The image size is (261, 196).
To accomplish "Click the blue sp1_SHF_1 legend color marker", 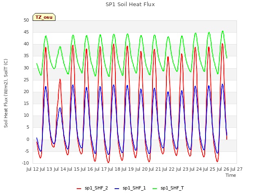I will pyautogui.click(x=117, y=189).
